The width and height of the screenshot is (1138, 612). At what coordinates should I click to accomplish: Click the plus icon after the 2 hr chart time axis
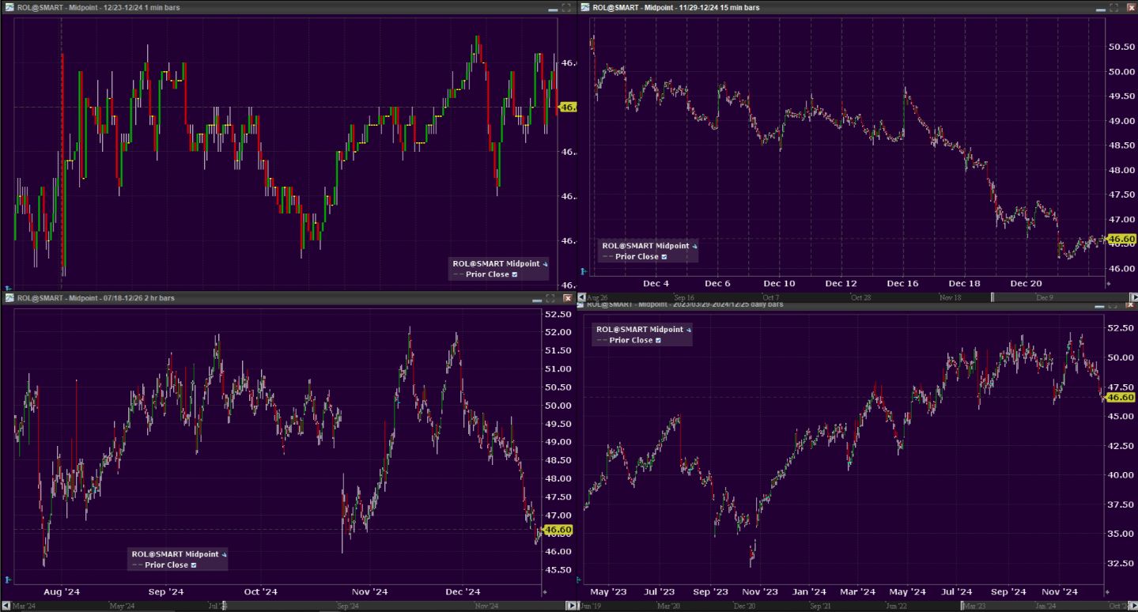coord(544,591)
